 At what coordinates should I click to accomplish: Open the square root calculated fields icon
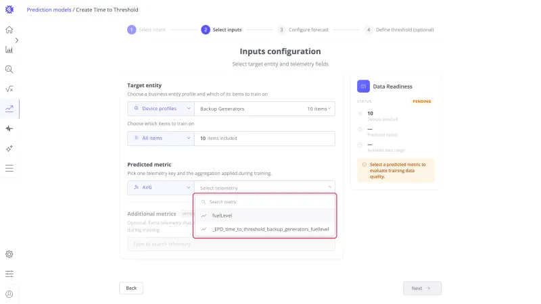(x=9, y=89)
